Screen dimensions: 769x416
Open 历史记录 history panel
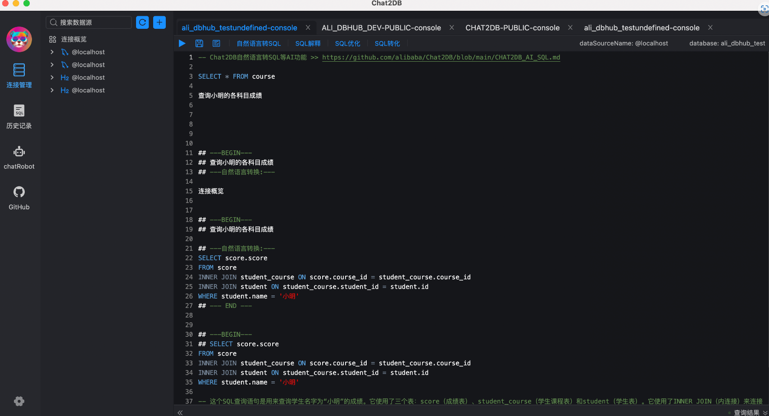coord(19,117)
